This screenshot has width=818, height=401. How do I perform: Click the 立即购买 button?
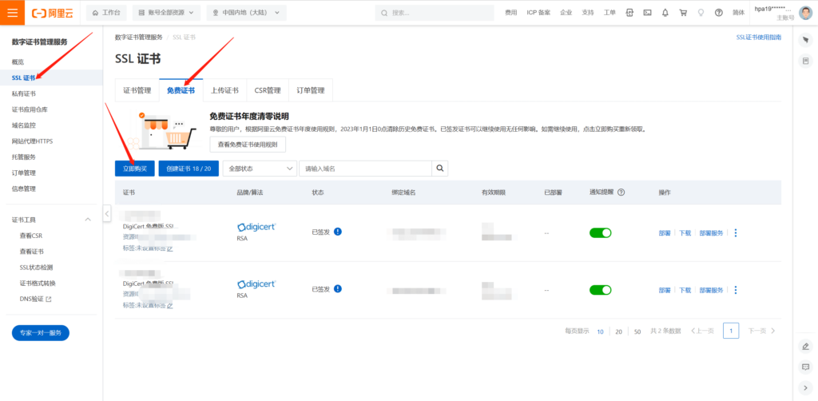tap(134, 169)
